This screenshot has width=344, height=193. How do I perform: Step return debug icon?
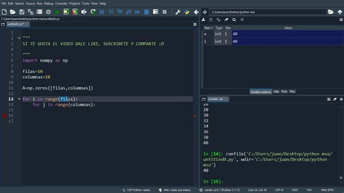(x=128, y=12)
